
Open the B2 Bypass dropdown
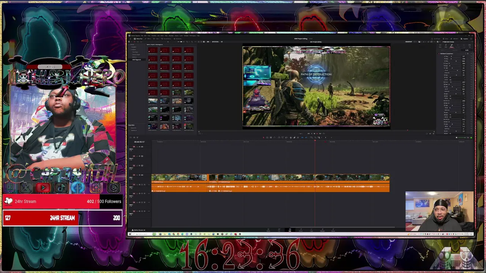(457, 99)
